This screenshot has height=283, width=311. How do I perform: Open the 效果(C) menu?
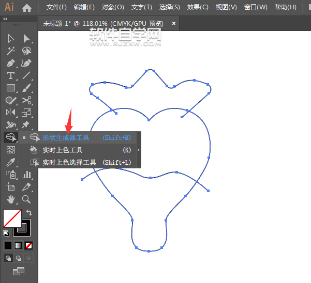[x=198, y=7]
